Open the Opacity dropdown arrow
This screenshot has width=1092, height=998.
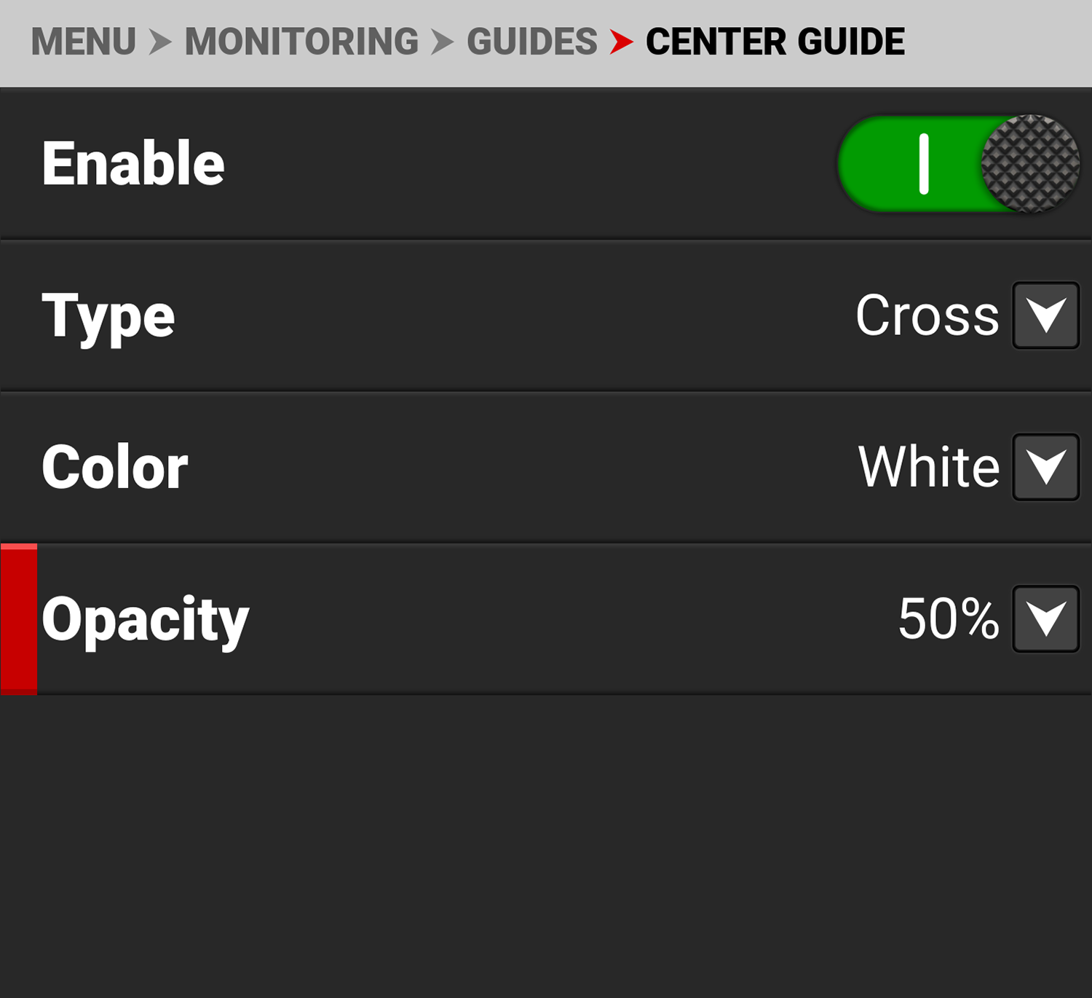click(1045, 618)
